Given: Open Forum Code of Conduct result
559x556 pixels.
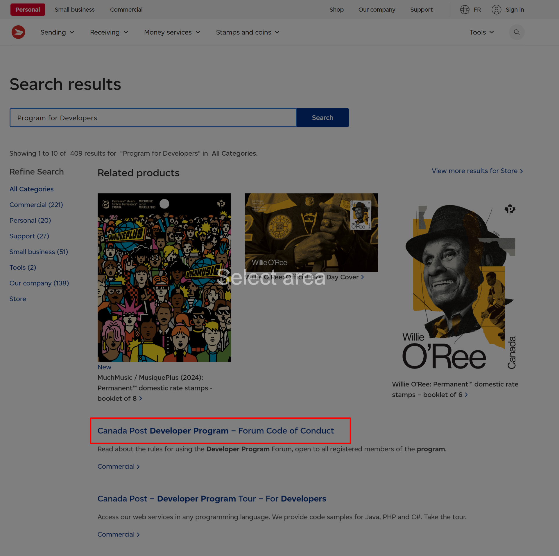Looking at the screenshot, I should pos(216,431).
